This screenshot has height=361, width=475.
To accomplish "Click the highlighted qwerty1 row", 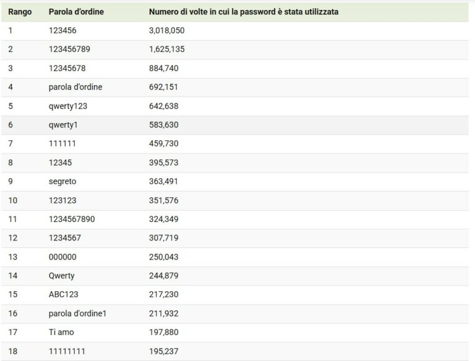I will (235, 125).
